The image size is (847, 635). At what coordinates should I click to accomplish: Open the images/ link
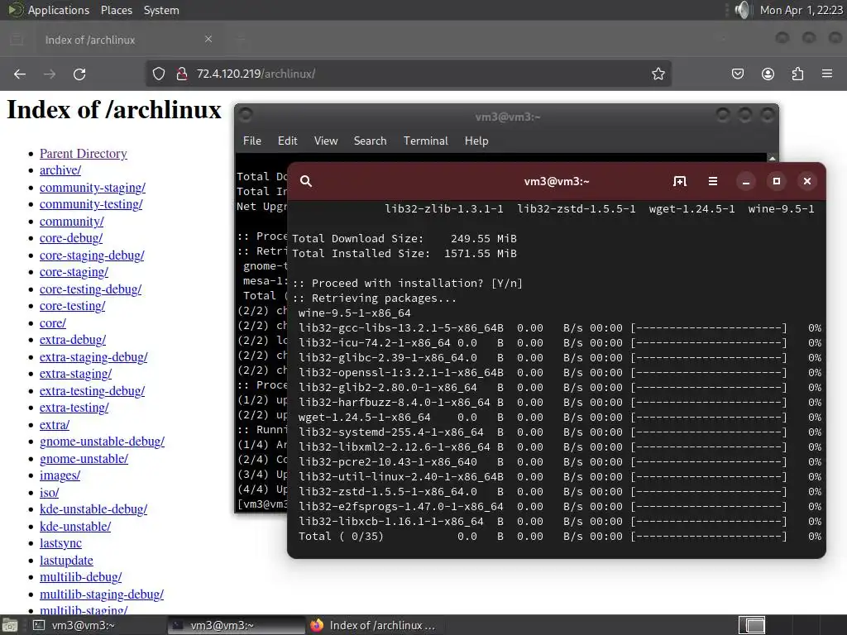(x=60, y=475)
